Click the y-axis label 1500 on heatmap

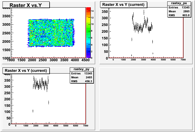coord(6,50)
